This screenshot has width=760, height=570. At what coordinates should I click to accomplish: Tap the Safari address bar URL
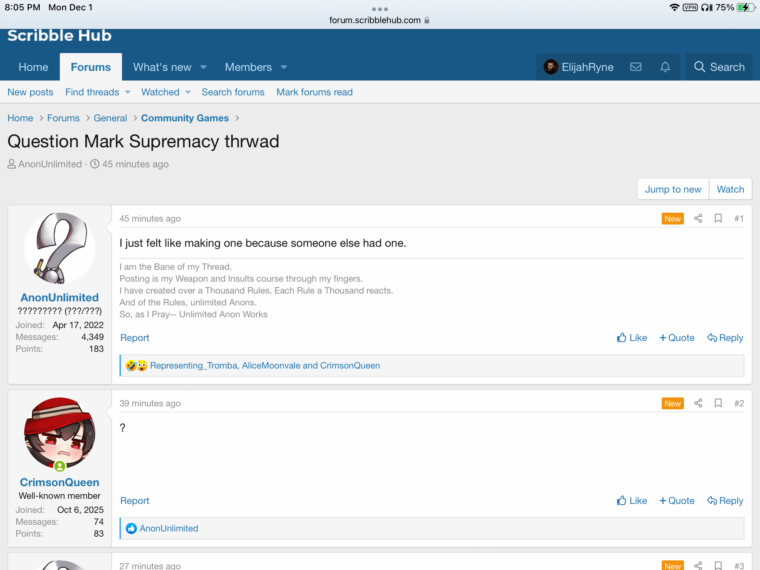coord(375,20)
